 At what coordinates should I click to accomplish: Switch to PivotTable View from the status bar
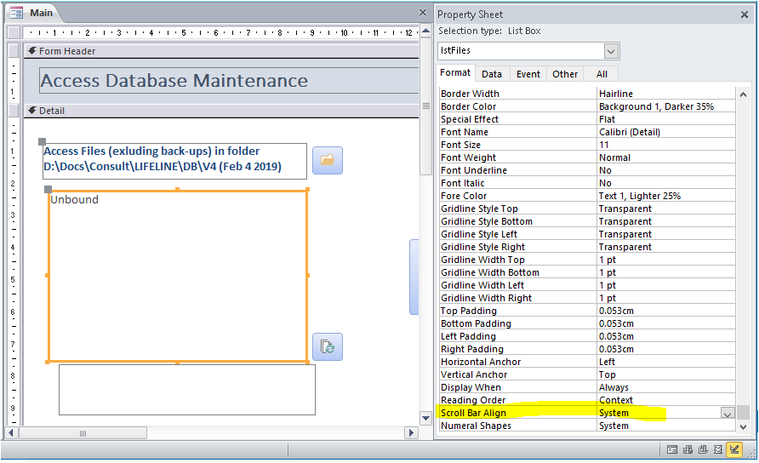point(688,450)
